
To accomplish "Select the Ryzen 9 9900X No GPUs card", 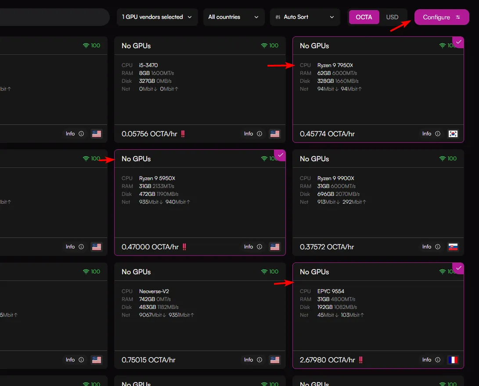I will pos(378,203).
